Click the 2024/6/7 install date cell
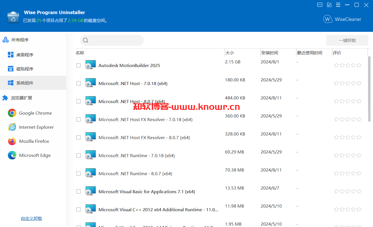Screen dimensions: 373x227 pyautogui.click(x=270, y=188)
